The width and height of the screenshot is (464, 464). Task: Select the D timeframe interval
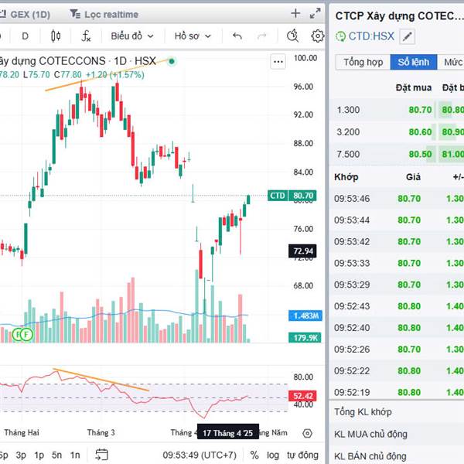(26, 36)
